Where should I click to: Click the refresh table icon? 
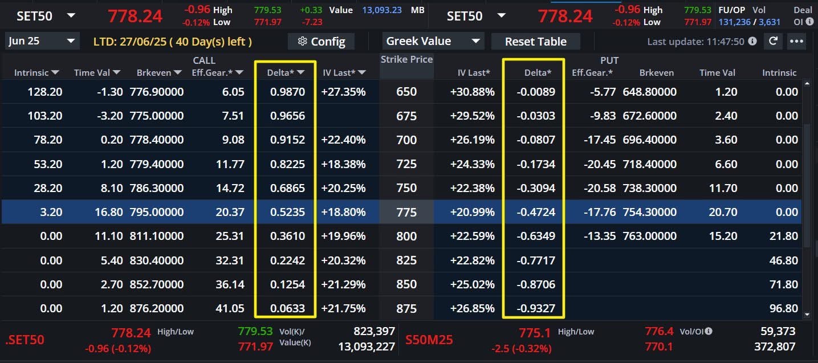[773, 41]
